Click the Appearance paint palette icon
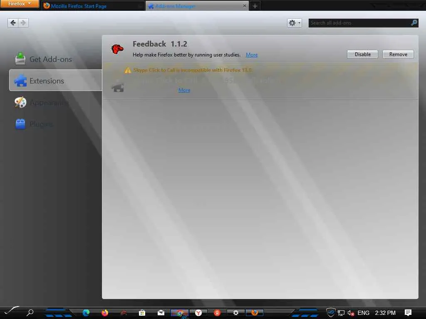 pyautogui.click(x=20, y=102)
